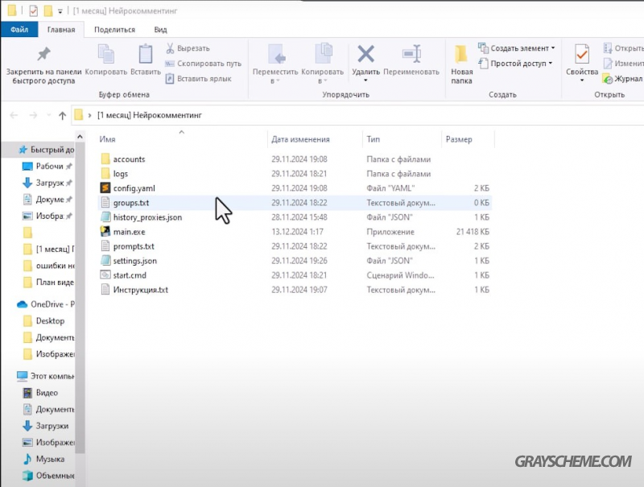Open recent locations dropdown arrow

(49, 115)
